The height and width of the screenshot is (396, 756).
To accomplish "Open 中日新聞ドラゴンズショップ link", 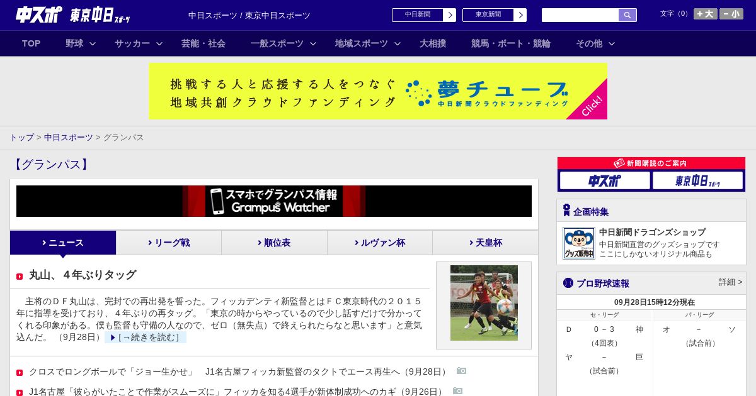I will click(x=652, y=232).
